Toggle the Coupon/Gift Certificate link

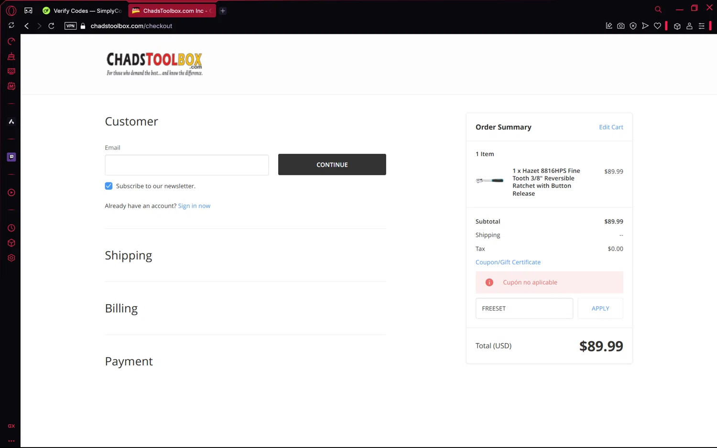coord(508,262)
